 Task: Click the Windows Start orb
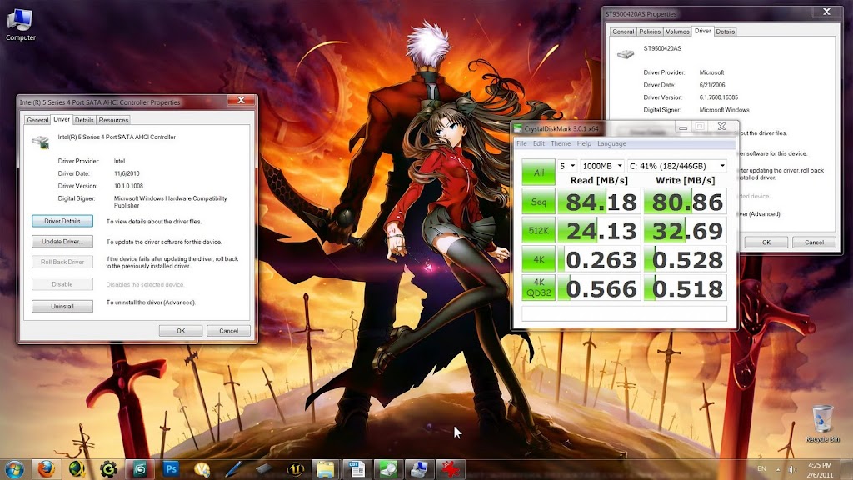(x=15, y=468)
